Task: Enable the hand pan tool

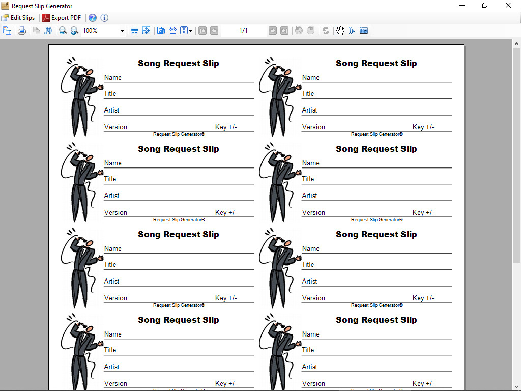Action: pyautogui.click(x=340, y=31)
